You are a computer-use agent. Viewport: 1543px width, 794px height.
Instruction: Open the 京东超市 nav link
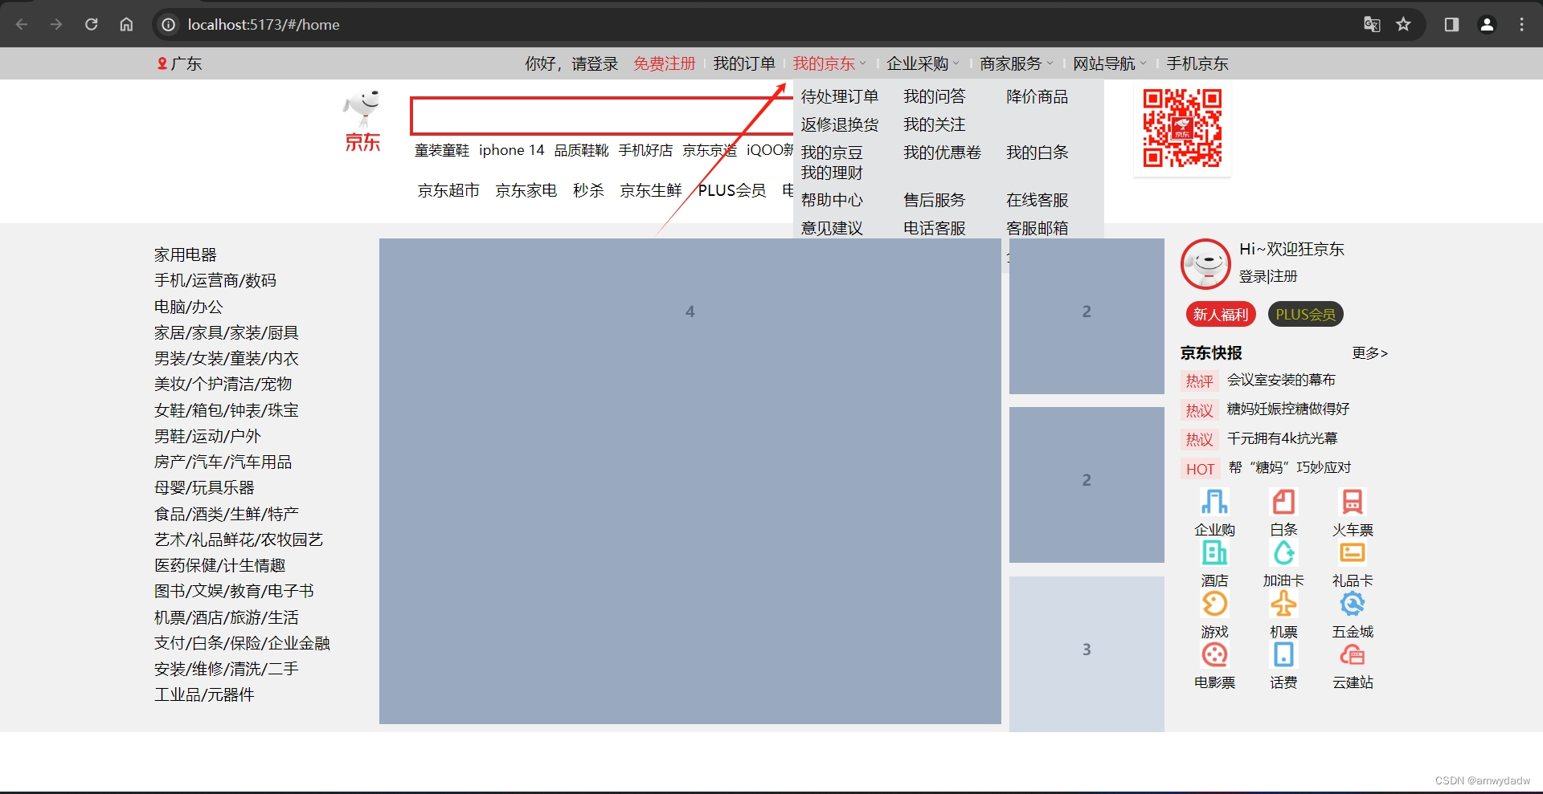coord(448,190)
